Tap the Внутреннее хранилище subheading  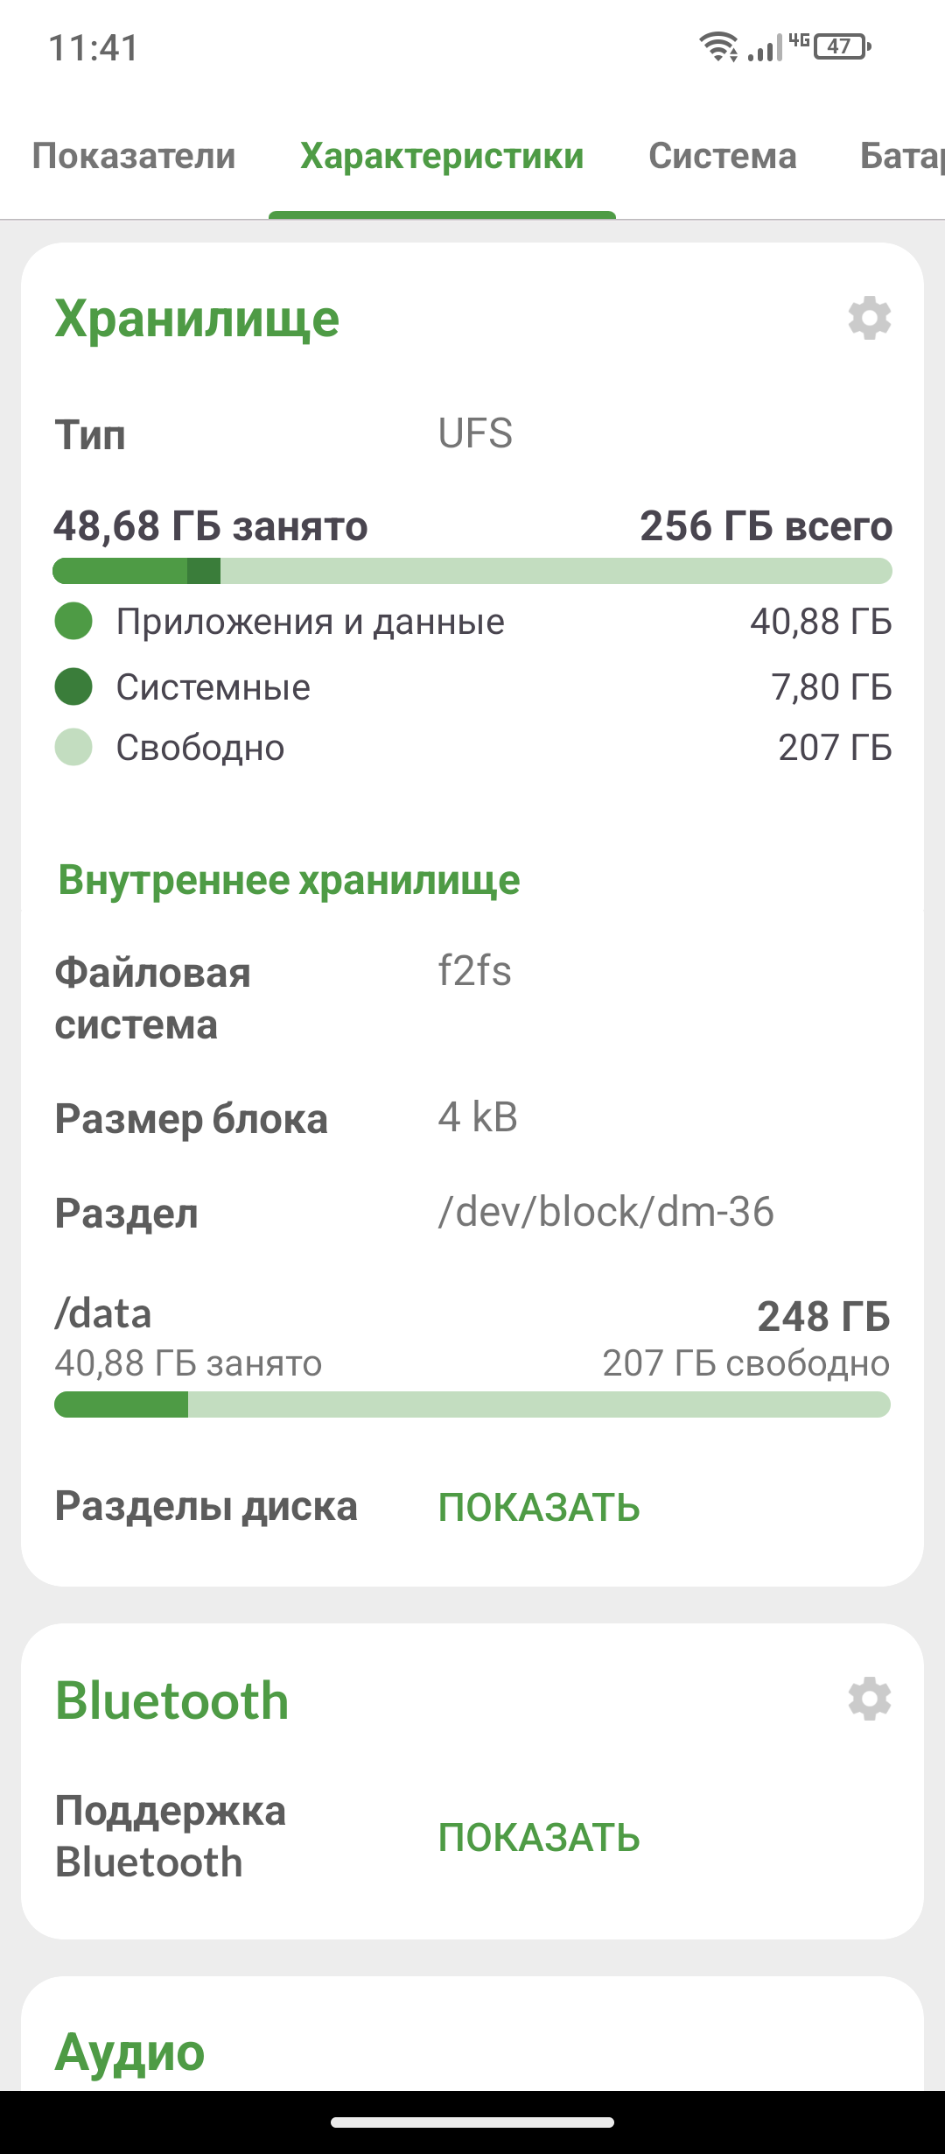(x=289, y=880)
